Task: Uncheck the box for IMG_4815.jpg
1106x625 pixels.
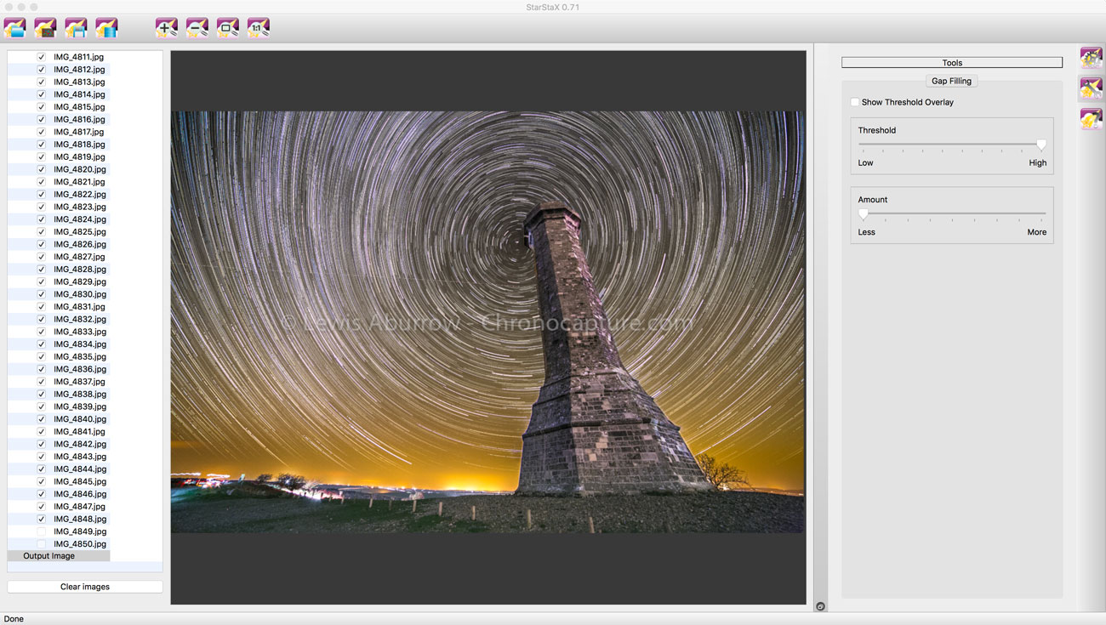Action: click(41, 107)
